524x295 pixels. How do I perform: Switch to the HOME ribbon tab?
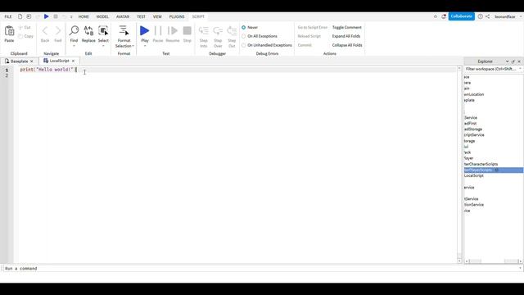84,16
